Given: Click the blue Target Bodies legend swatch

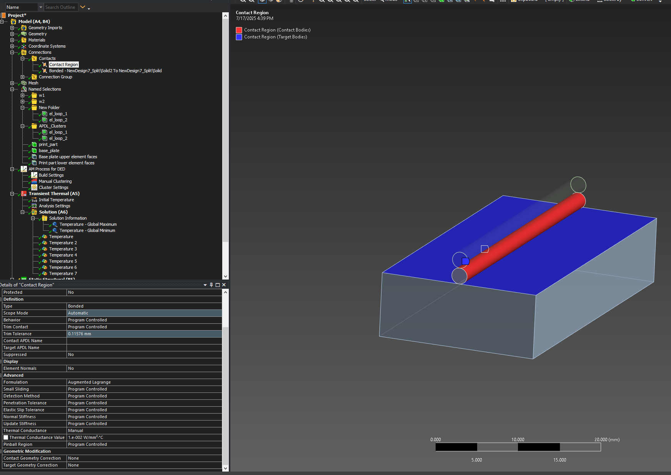Looking at the screenshot, I should (239, 37).
